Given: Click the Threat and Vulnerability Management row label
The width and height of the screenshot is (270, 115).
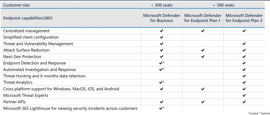Looking at the screenshot, I should (x=38, y=44).
